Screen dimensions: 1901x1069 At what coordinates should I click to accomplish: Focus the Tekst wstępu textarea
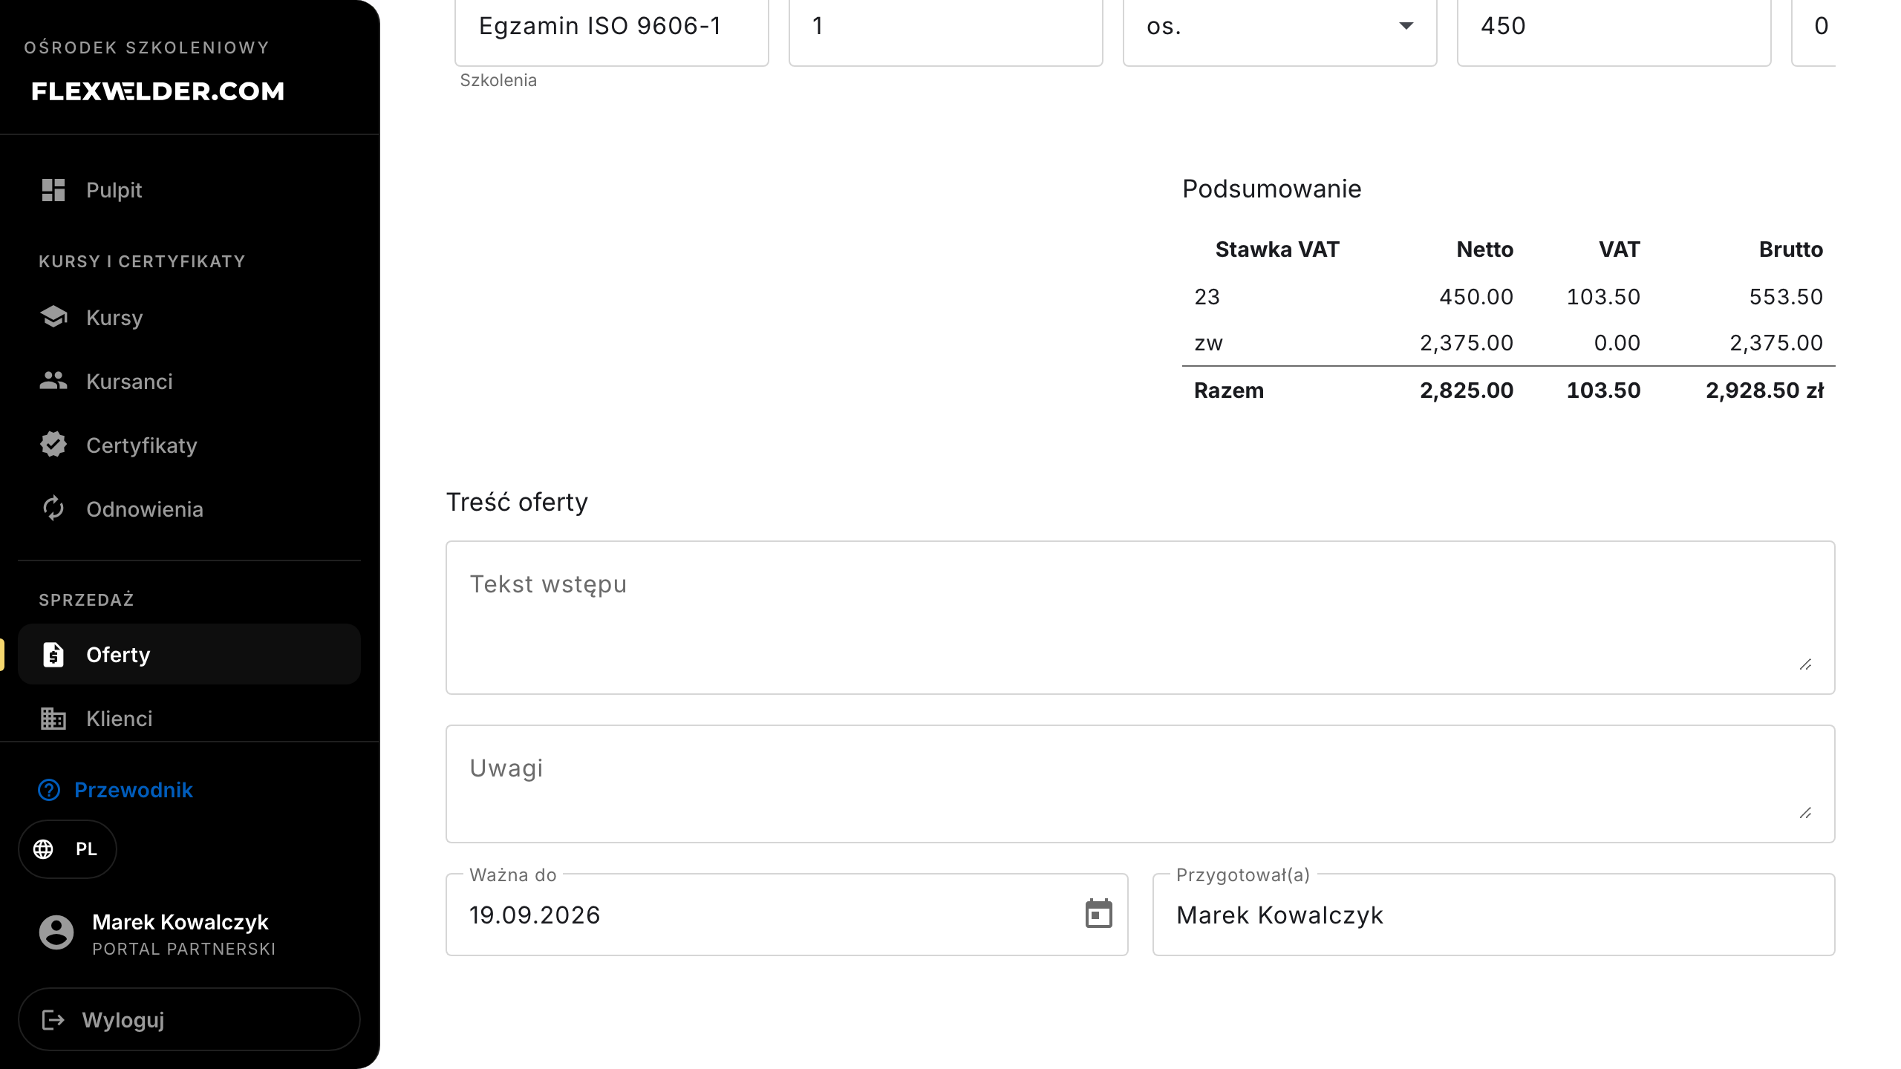(1140, 618)
